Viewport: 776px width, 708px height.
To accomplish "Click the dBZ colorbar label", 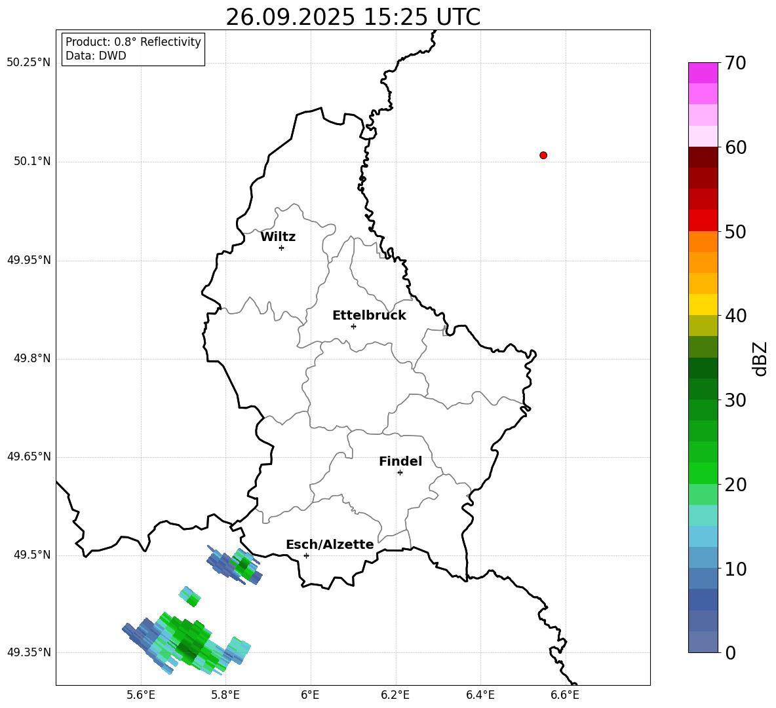I will tap(760, 358).
